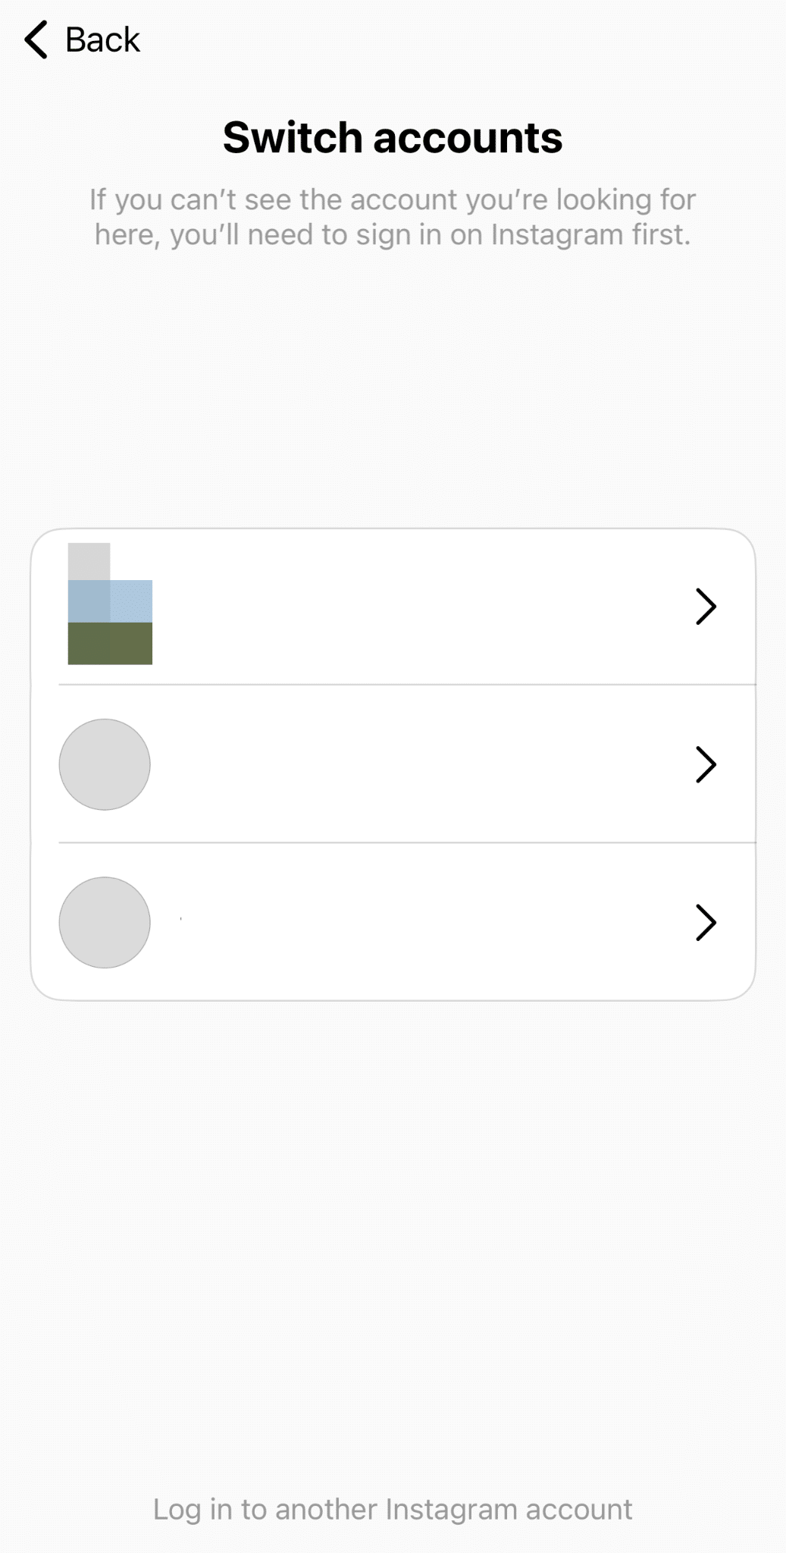Click the first account row's right chevron
The width and height of the screenshot is (786, 1553).
[706, 607]
